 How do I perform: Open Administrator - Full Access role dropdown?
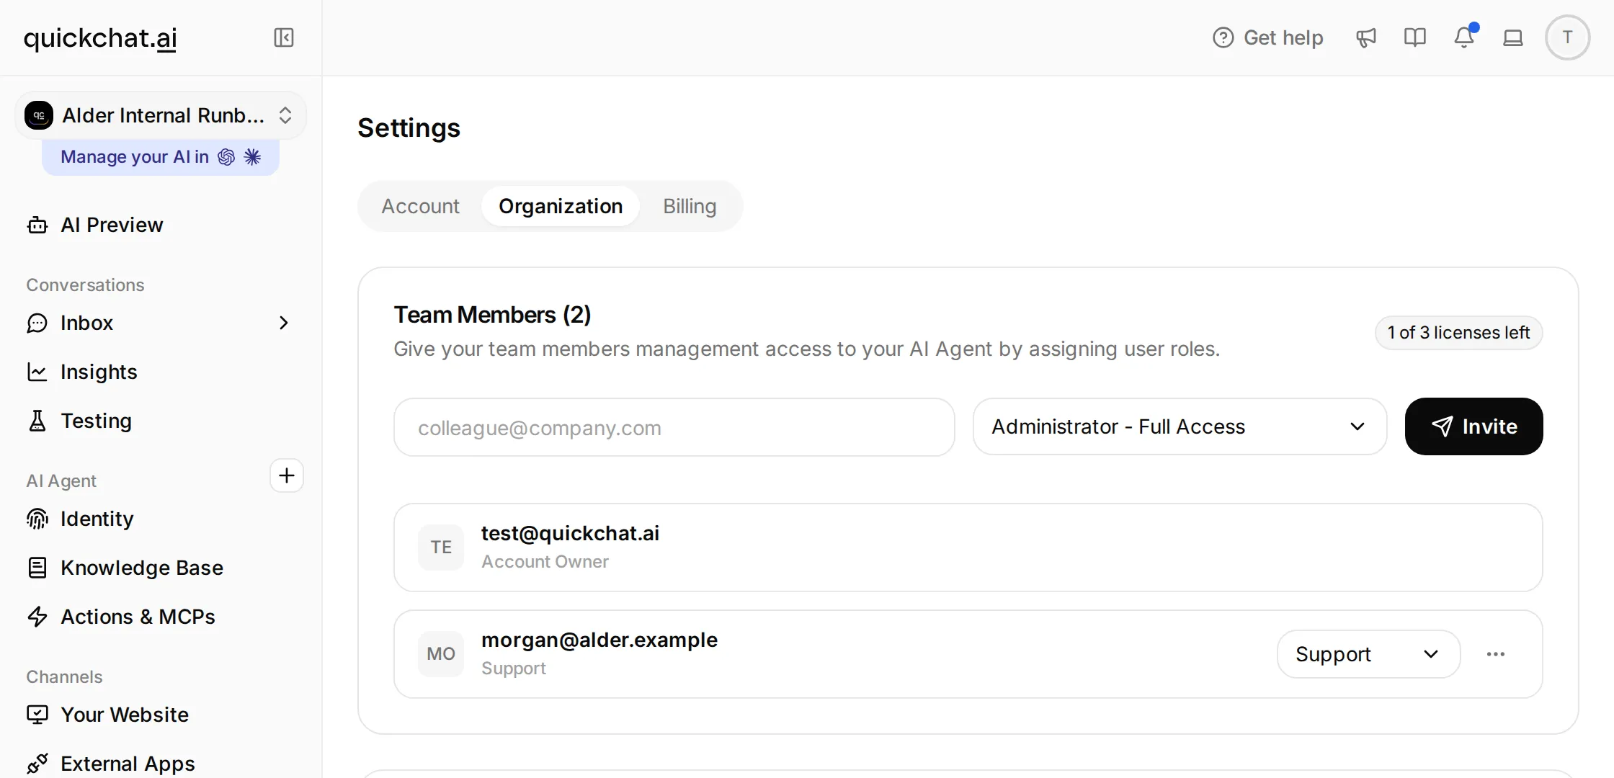tap(1180, 426)
